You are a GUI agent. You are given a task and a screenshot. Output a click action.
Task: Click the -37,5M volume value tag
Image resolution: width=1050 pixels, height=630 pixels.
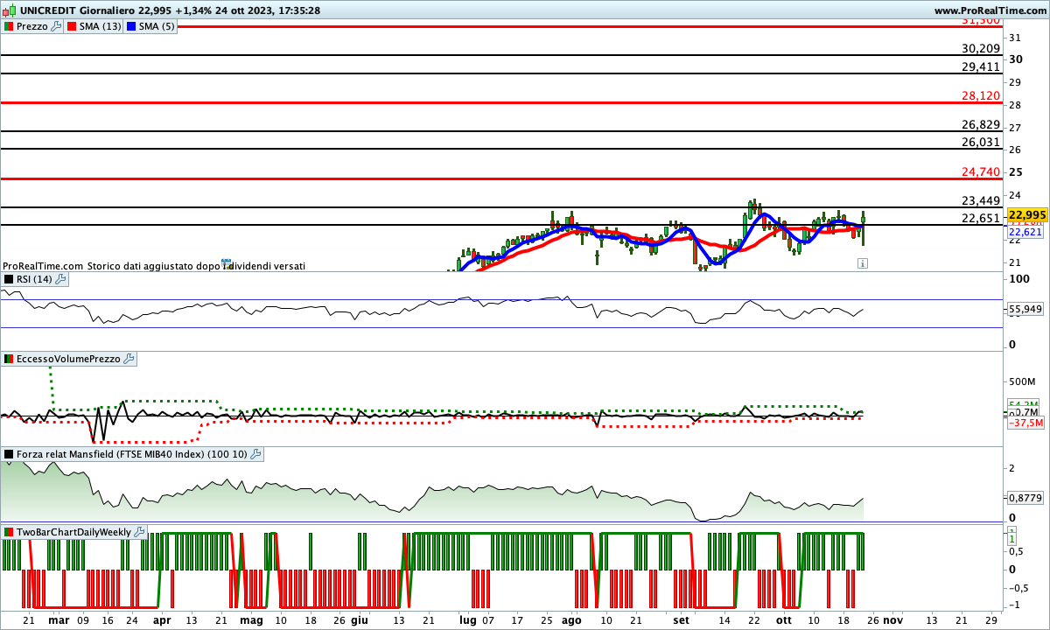click(1025, 423)
